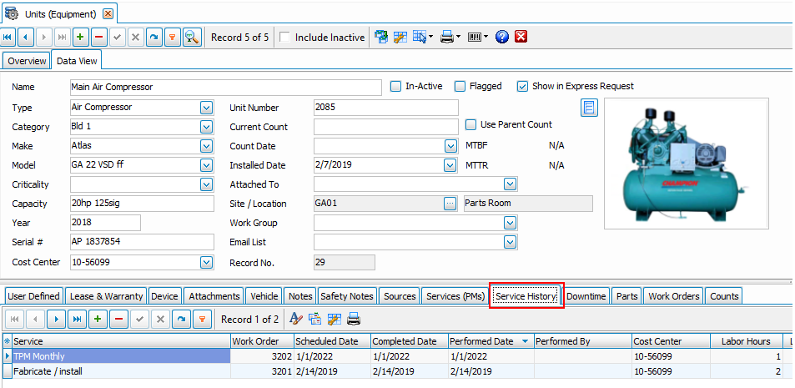Print the service history list
Screen dimensions: 795x388
pyautogui.click(x=354, y=319)
